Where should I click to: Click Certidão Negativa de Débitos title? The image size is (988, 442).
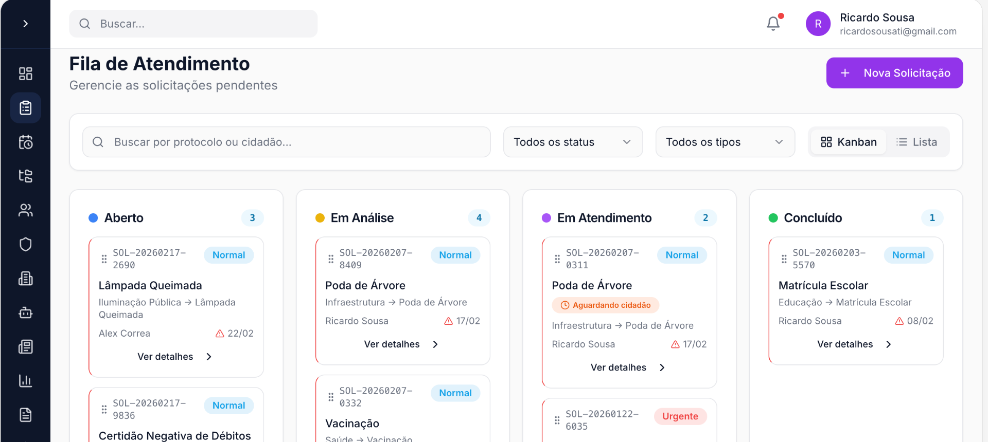pos(175,436)
